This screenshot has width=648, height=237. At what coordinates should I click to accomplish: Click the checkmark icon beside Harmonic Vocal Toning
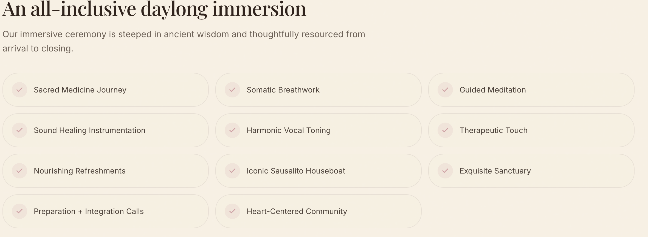coord(232,130)
